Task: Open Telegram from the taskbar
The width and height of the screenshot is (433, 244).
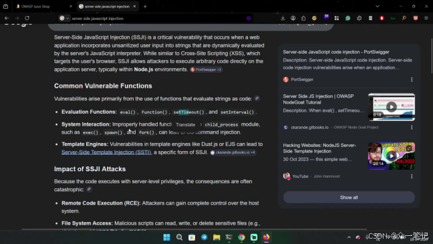Action: pyautogui.click(x=204, y=237)
